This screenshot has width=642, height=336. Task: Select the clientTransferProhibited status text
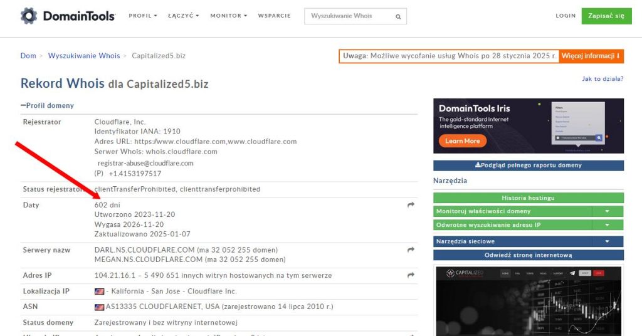(x=135, y=189)
